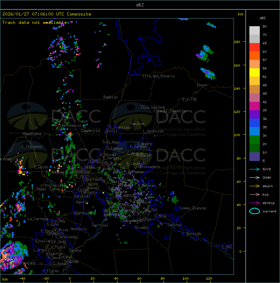280x283 pixels.
Task: Click the Potrerillos label on the map
Action: pyautogui.click(x=56, y=185)
